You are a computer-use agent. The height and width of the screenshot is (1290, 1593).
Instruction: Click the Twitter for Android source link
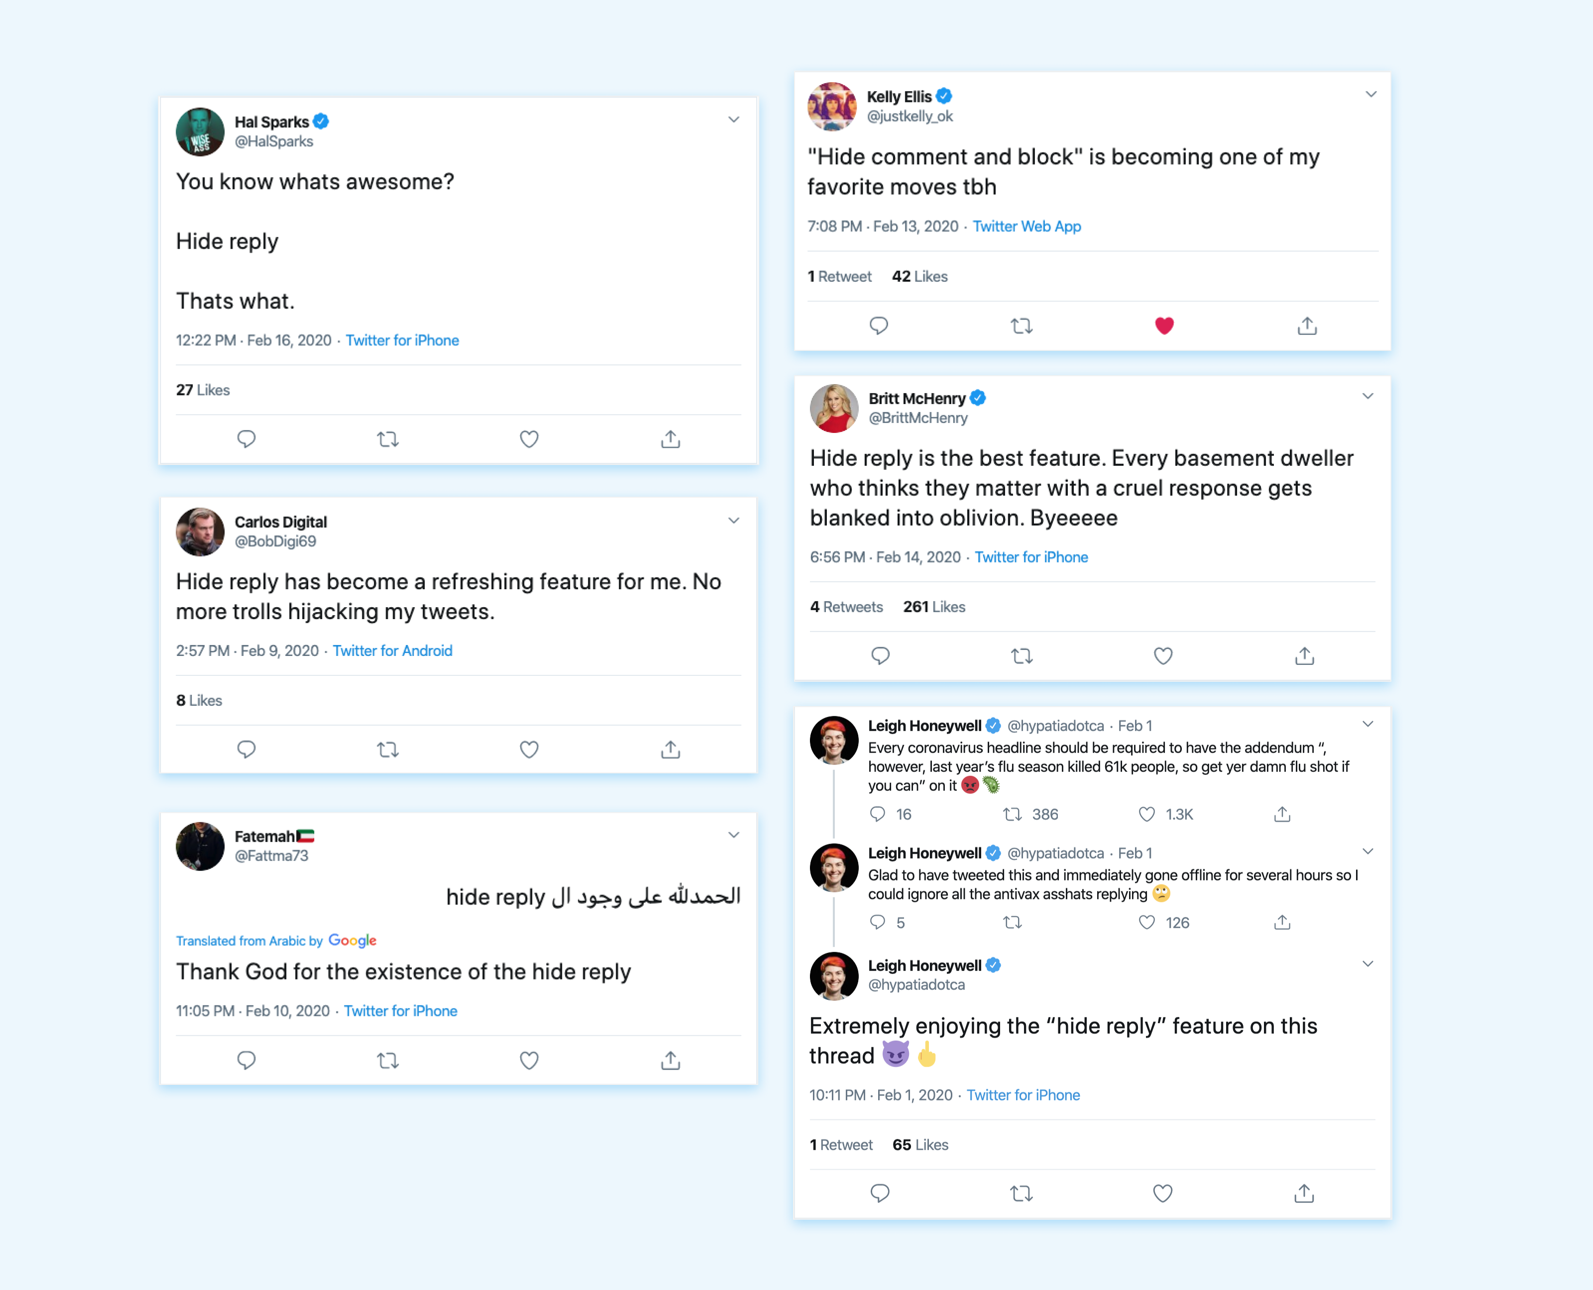pos(392,651)
